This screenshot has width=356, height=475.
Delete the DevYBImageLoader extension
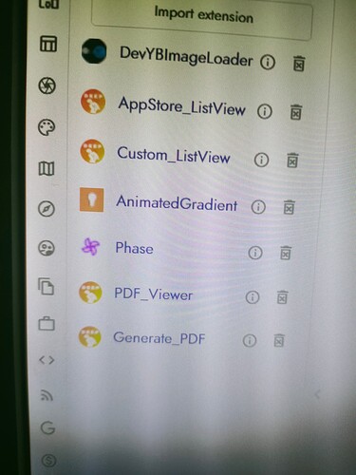(299, 64)
